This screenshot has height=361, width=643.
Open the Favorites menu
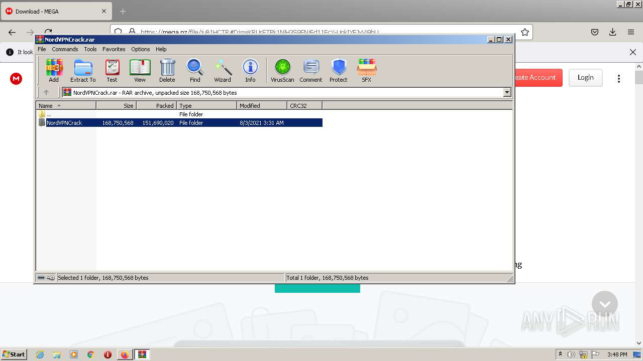[x=114, y=49]
